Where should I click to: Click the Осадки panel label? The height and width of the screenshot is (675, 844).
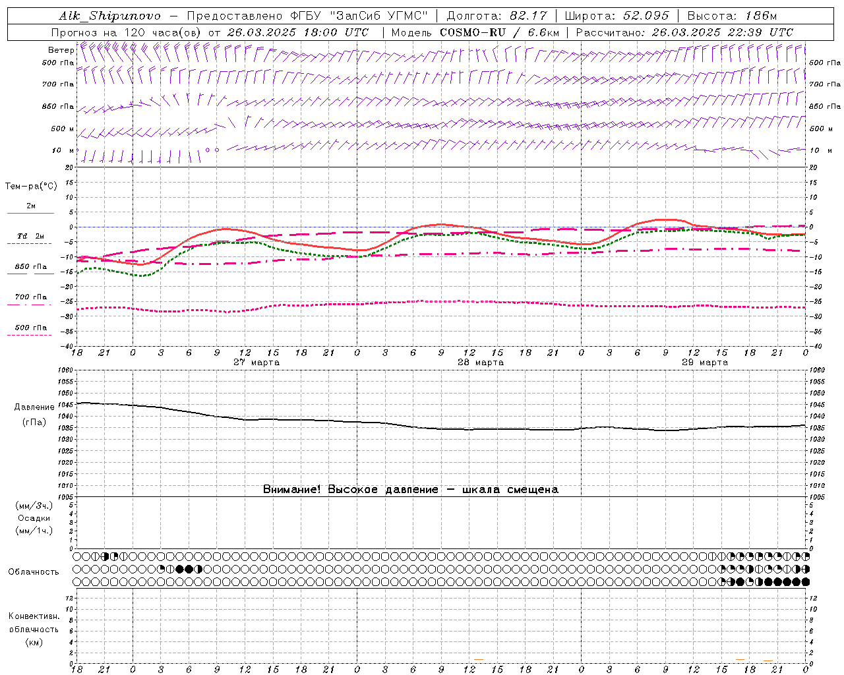coord(34,518)
